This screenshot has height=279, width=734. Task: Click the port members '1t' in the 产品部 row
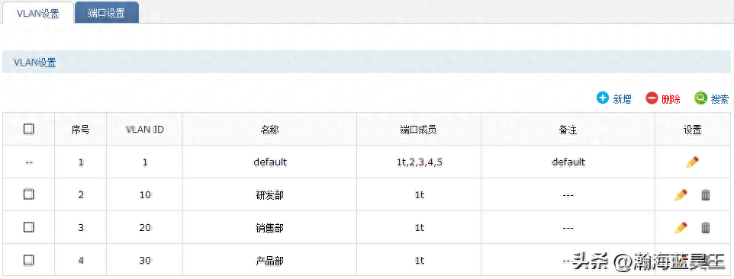click(x=420, y=260)
